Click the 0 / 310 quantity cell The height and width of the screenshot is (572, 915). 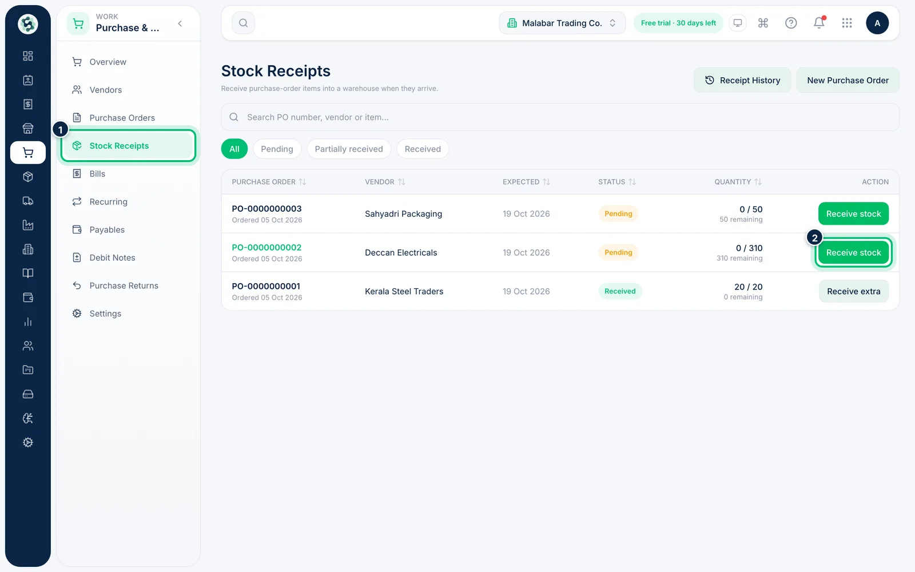coord(749,248)
